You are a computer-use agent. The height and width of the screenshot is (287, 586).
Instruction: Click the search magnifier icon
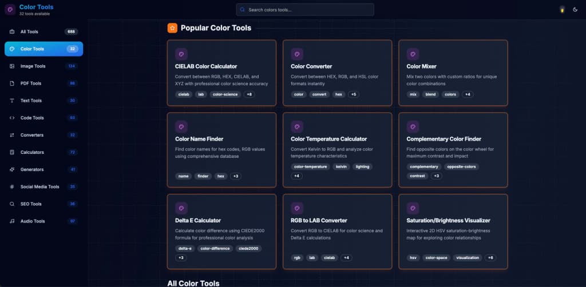[x=242, y=10]
